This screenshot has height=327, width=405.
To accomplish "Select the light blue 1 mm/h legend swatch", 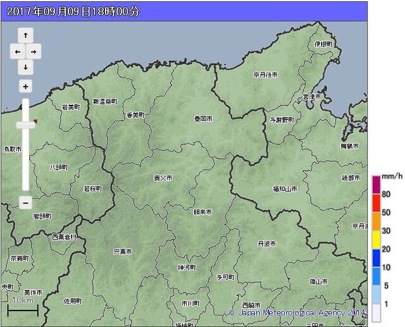I will pos(376,295).
